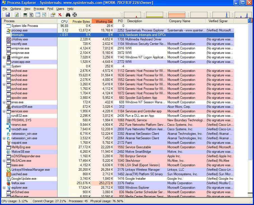Click the 'Commit Charge: 27.21%' status entry

click(x=49, y=201)
